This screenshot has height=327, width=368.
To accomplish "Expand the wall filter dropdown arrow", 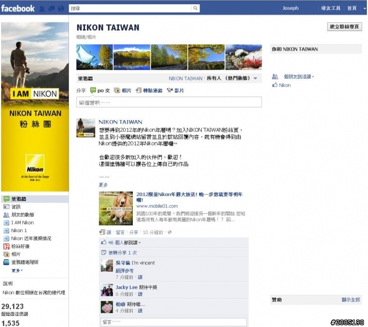I will (255, 78).
